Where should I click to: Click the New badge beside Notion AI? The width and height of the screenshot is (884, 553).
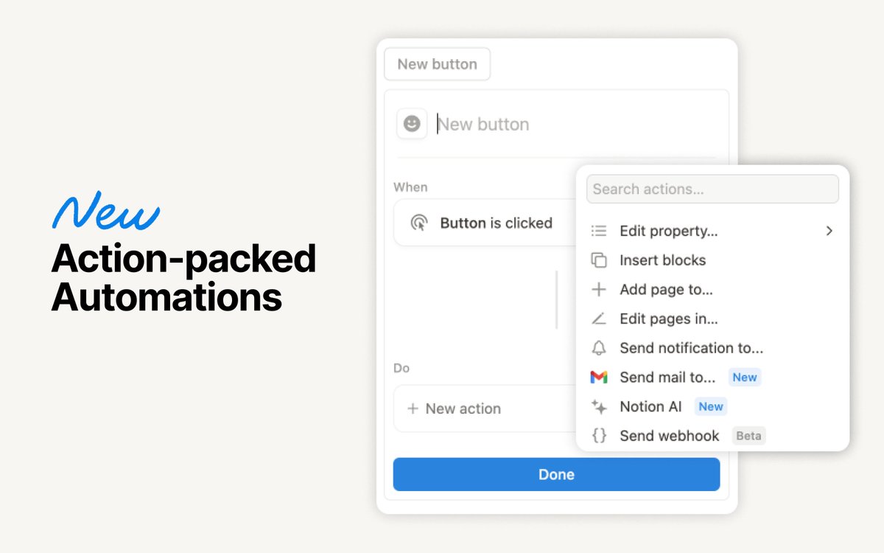[x=710, y=406]
